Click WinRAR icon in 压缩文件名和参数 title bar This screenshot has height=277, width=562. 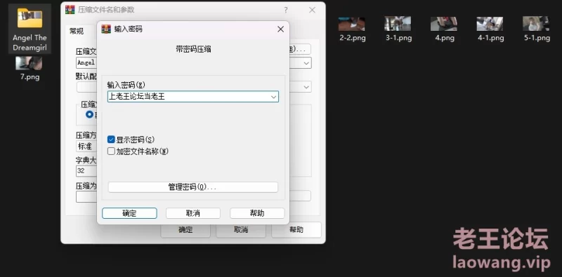pos(70,10)
